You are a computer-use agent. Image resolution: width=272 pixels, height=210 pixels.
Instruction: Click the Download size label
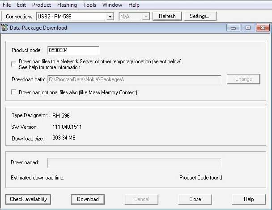(x=28, y=139)
